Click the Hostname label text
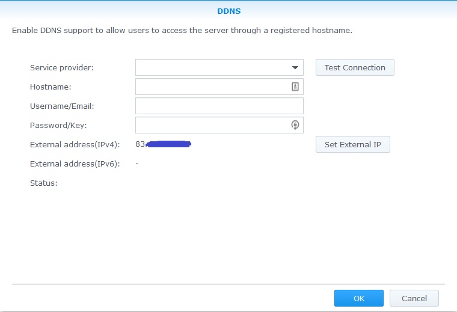 tap(51, 87)
